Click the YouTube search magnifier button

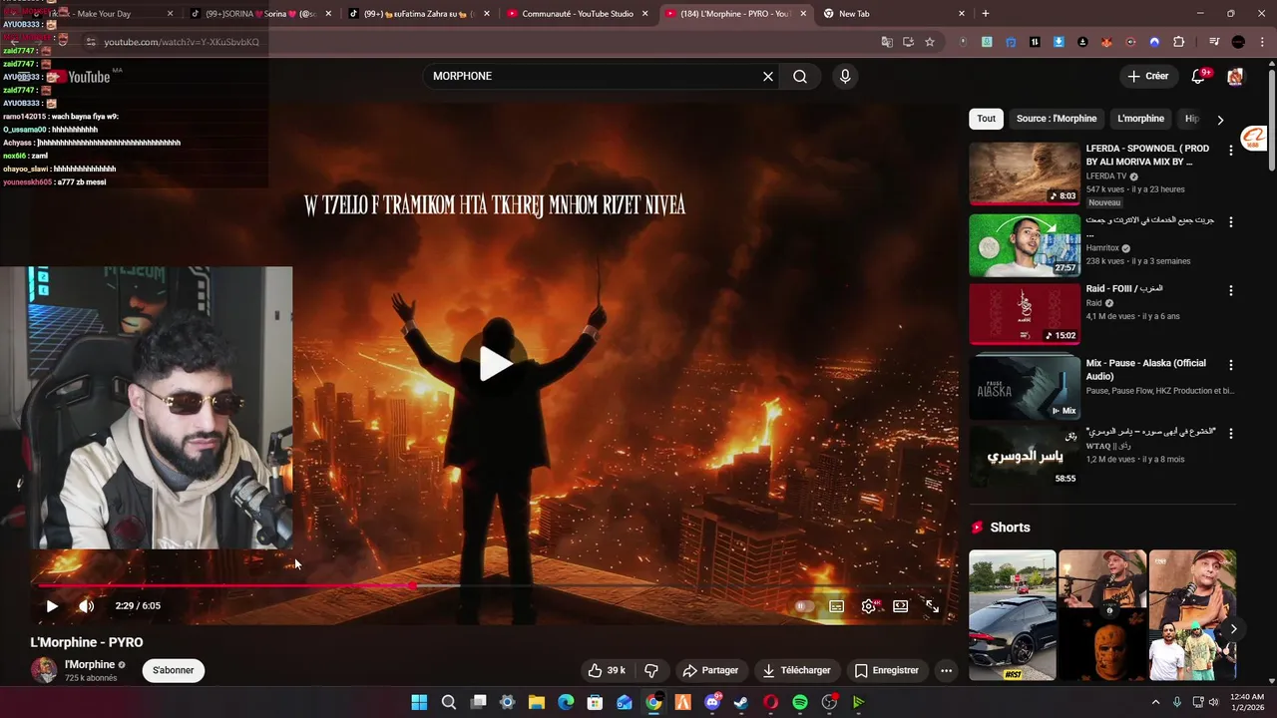(800, 77)
